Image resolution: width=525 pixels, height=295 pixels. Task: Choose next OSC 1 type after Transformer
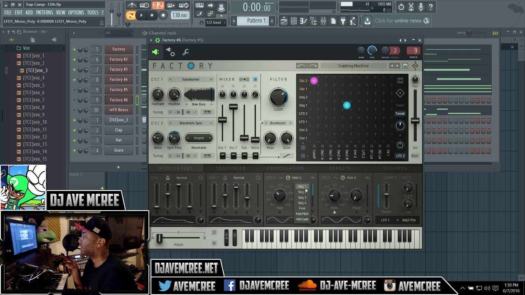pyautogui.click(x=211, y=79)
